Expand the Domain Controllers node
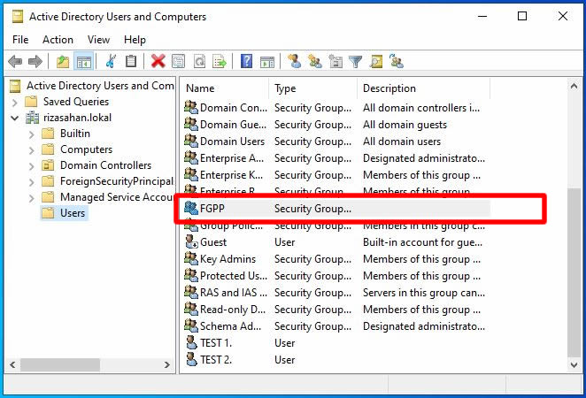586x398 pixels. click(31, 166)
